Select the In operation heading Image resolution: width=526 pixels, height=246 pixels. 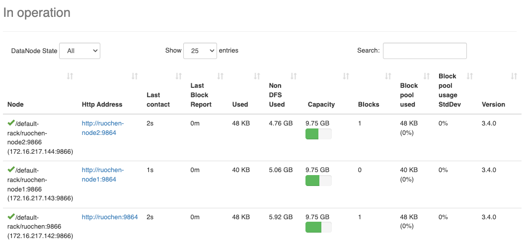[37, 13]
